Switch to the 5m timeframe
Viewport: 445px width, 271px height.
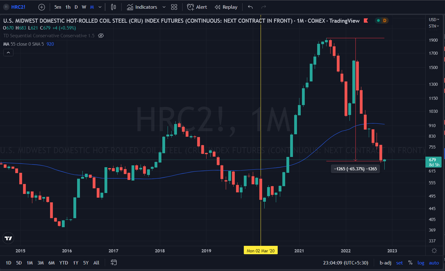[x=58, y=7]
